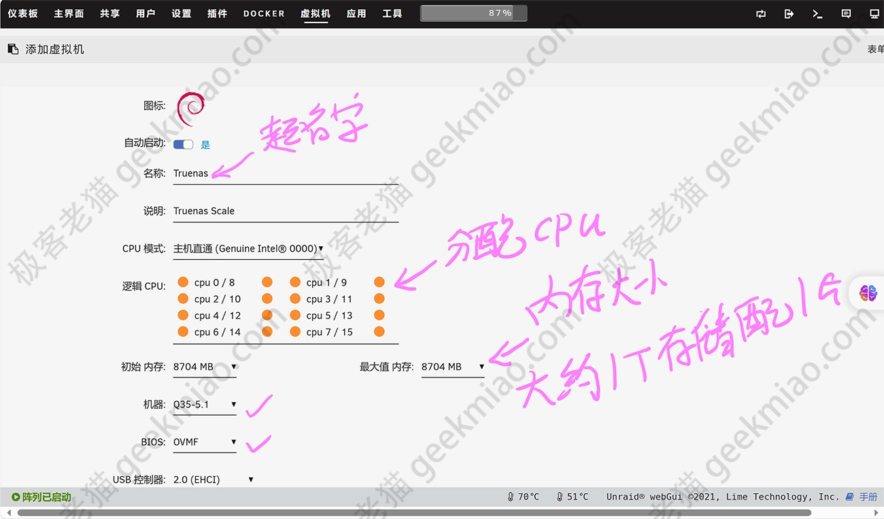Switch to the DOCKER tab
Image resolution: width=884 pixels, height=519 pixels.
click(x=265, y=14)
